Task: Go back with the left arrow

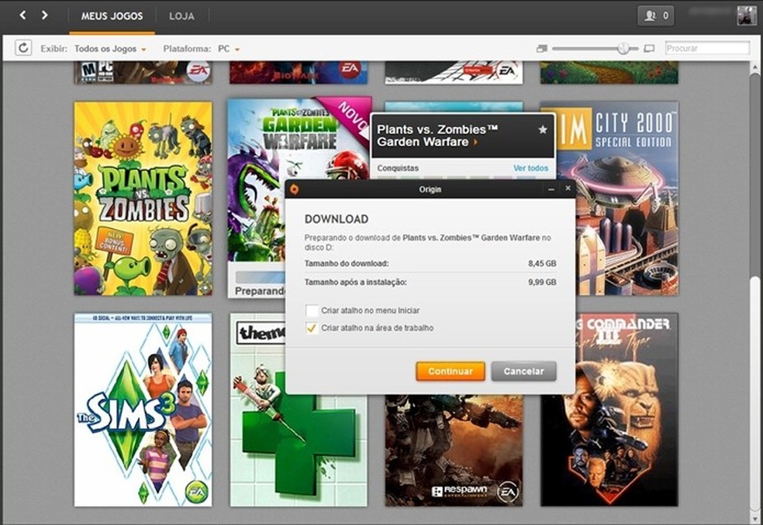Action: 22,15
